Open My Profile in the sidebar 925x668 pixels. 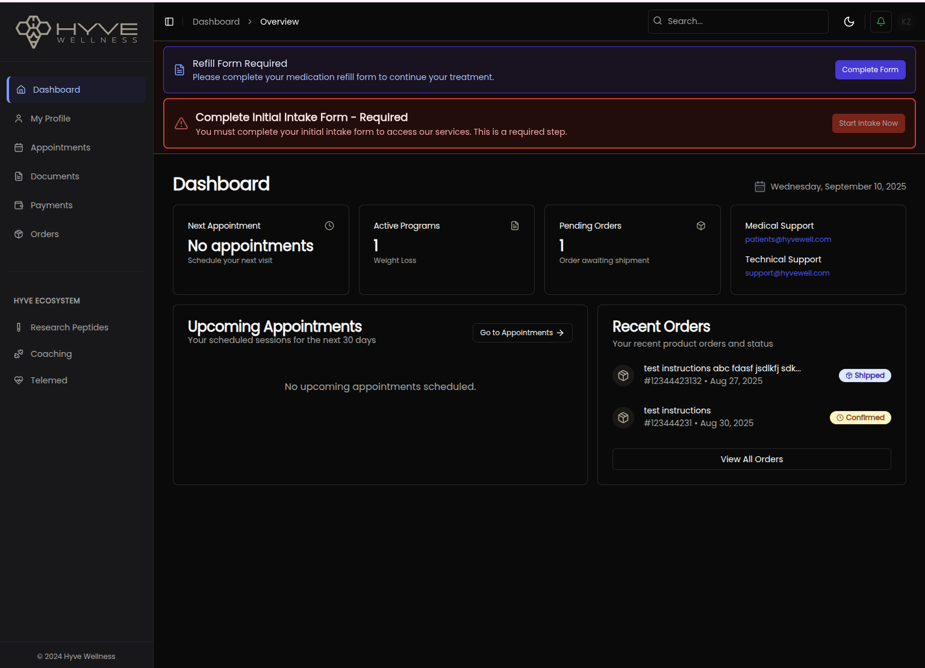click(x=51, y=119)
